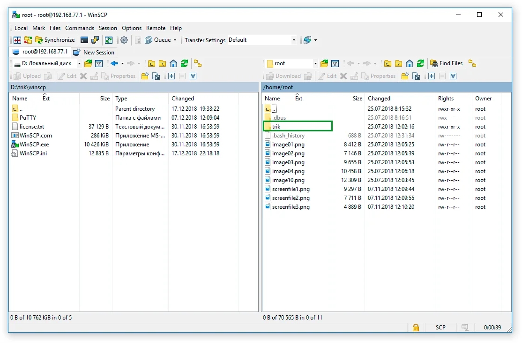Open the New Session tab
The width and height of the screenshot is (522, 343).
[94, 53]
